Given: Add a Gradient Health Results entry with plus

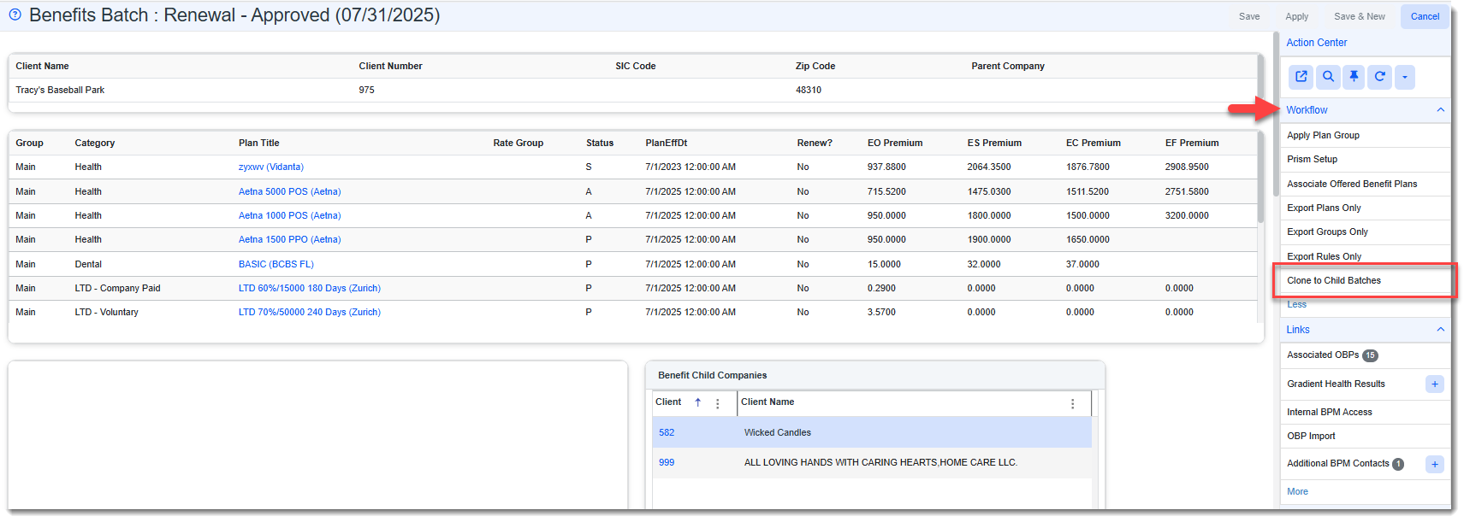Looking at the screenshot, I should (1435, 384).
